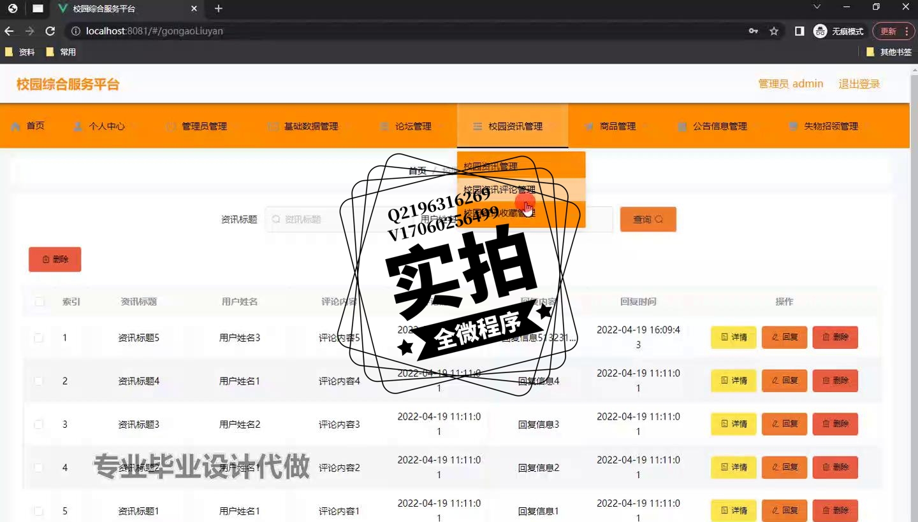Check the row 4 checkbox
Image resolution: width=918 pixels, height=522 pixels.
pyautogui.click(x=39, y=468)
